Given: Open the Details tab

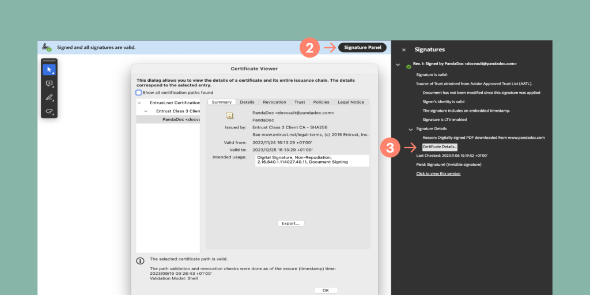Looking at the screenshot, I should (247, 102).
